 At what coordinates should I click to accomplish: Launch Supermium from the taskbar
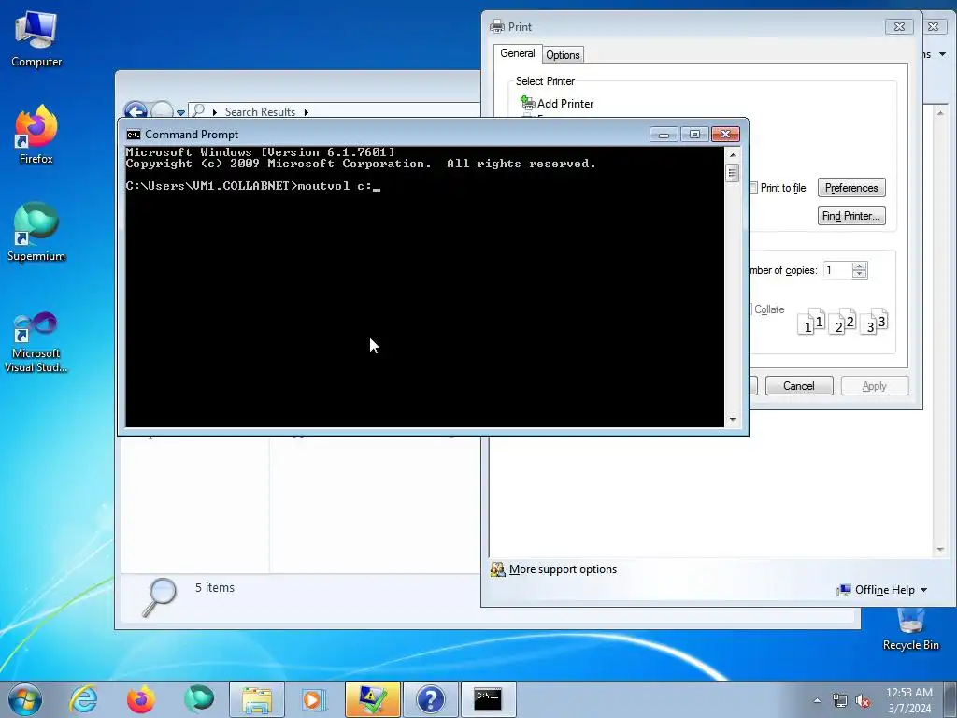tap(199, 699)
